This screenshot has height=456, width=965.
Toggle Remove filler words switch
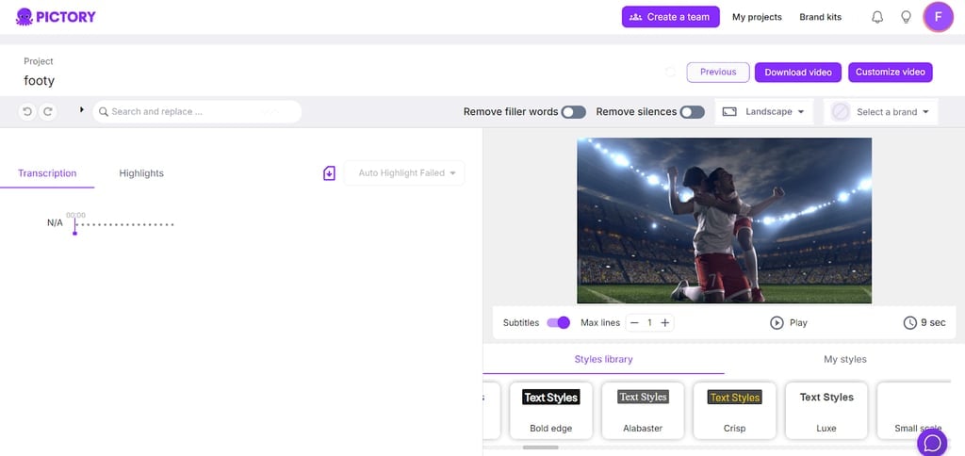[x=573, y=112]
